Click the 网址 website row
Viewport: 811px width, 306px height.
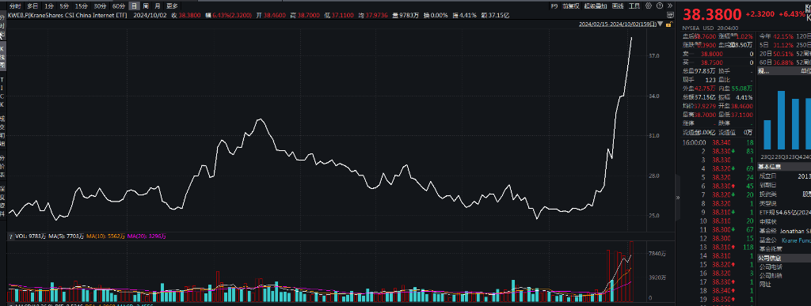[x=783, y=284]
